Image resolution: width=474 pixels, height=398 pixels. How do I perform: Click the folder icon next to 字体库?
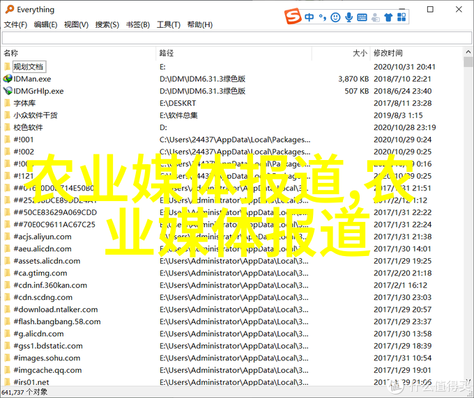(8, 103)
